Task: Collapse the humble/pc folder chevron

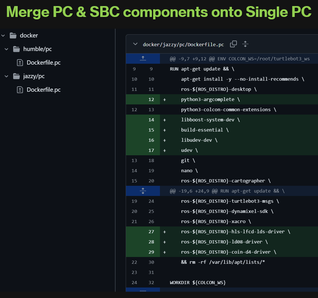Action: [6, 49]
